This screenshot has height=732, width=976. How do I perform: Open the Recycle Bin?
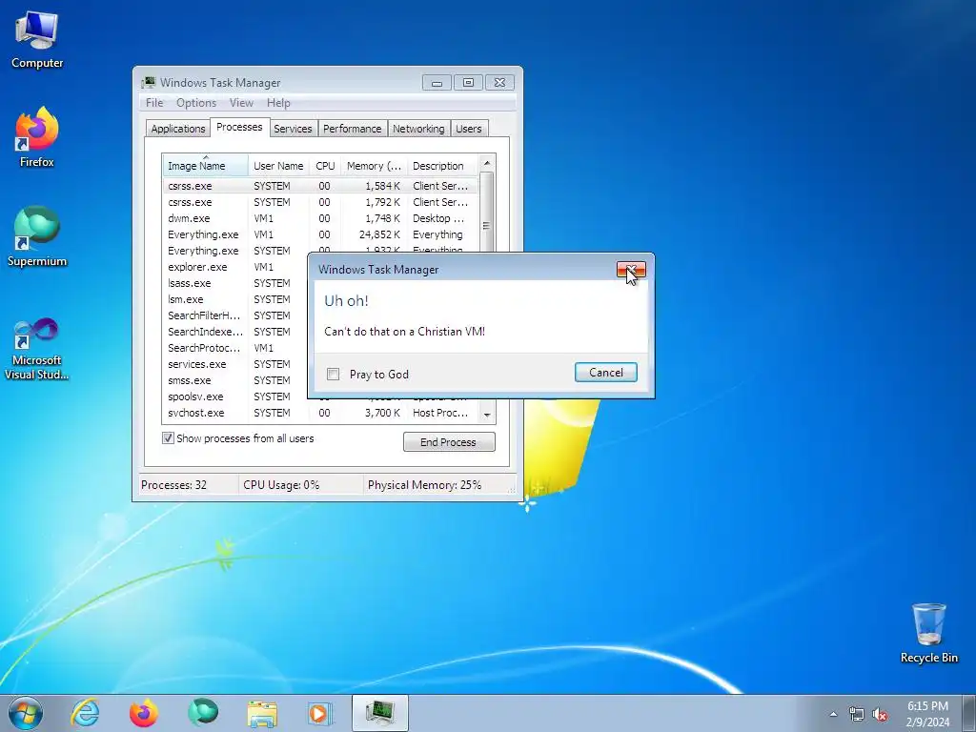pyautogui.click(x=928, y=633)
